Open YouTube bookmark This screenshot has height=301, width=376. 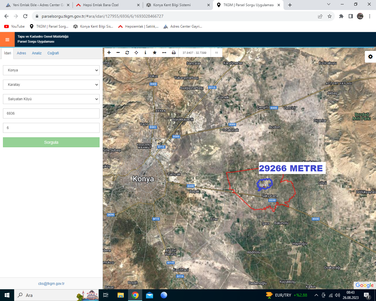coord(14,26)
